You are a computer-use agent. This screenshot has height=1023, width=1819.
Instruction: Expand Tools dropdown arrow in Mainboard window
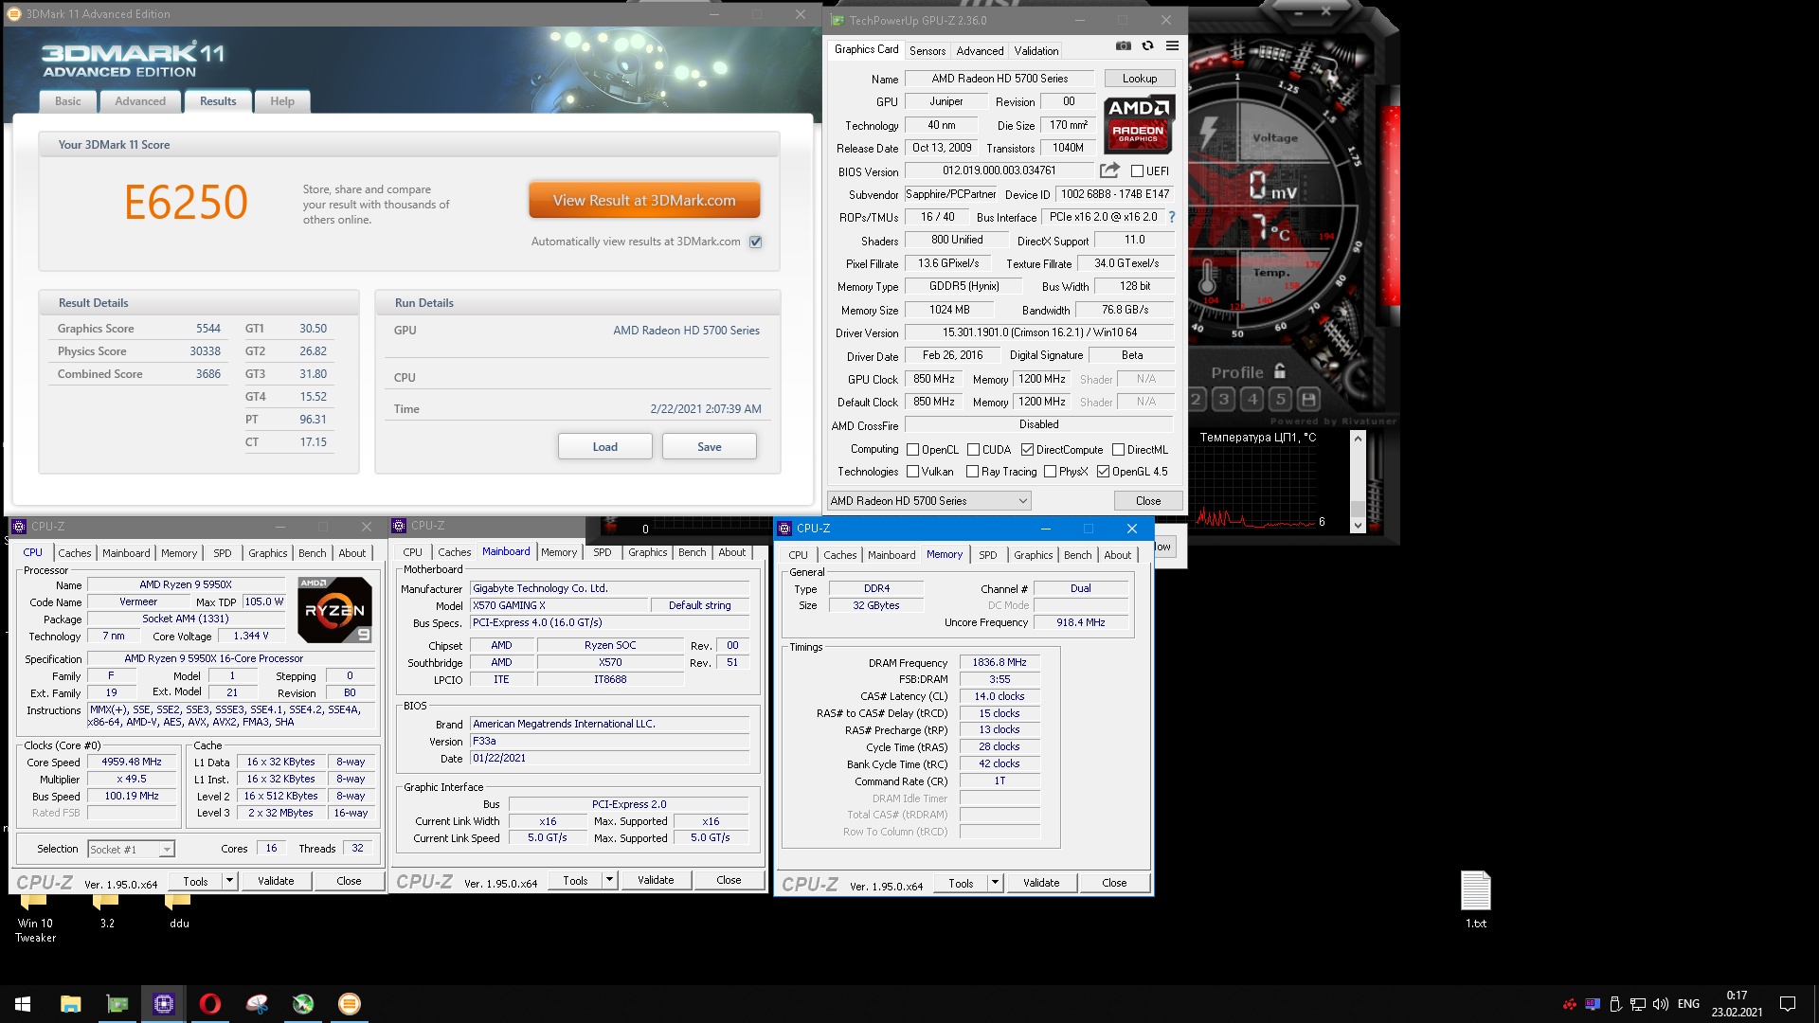coord(609,881)
